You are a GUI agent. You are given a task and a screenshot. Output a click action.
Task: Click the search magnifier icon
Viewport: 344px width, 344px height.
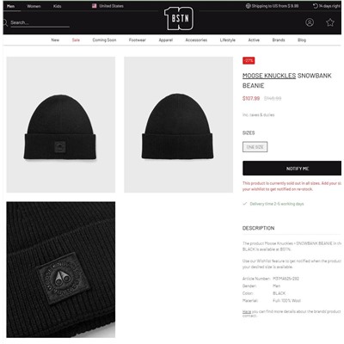(x=5, y=22)
